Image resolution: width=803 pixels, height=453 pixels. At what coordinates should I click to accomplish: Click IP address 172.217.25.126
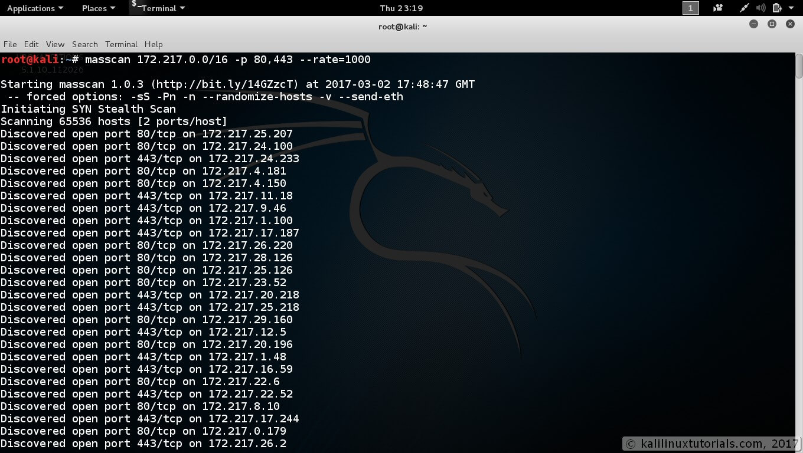click(x=247, y=270)
